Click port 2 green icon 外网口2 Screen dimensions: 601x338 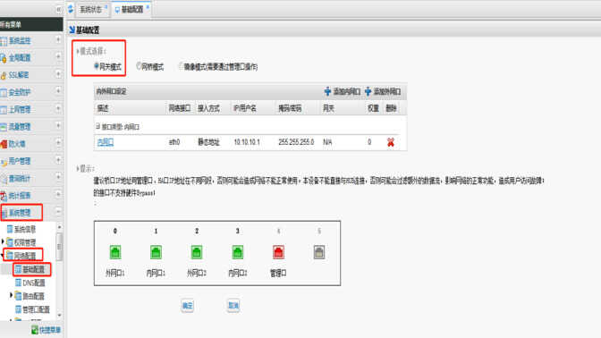click(x=197, y=252)
